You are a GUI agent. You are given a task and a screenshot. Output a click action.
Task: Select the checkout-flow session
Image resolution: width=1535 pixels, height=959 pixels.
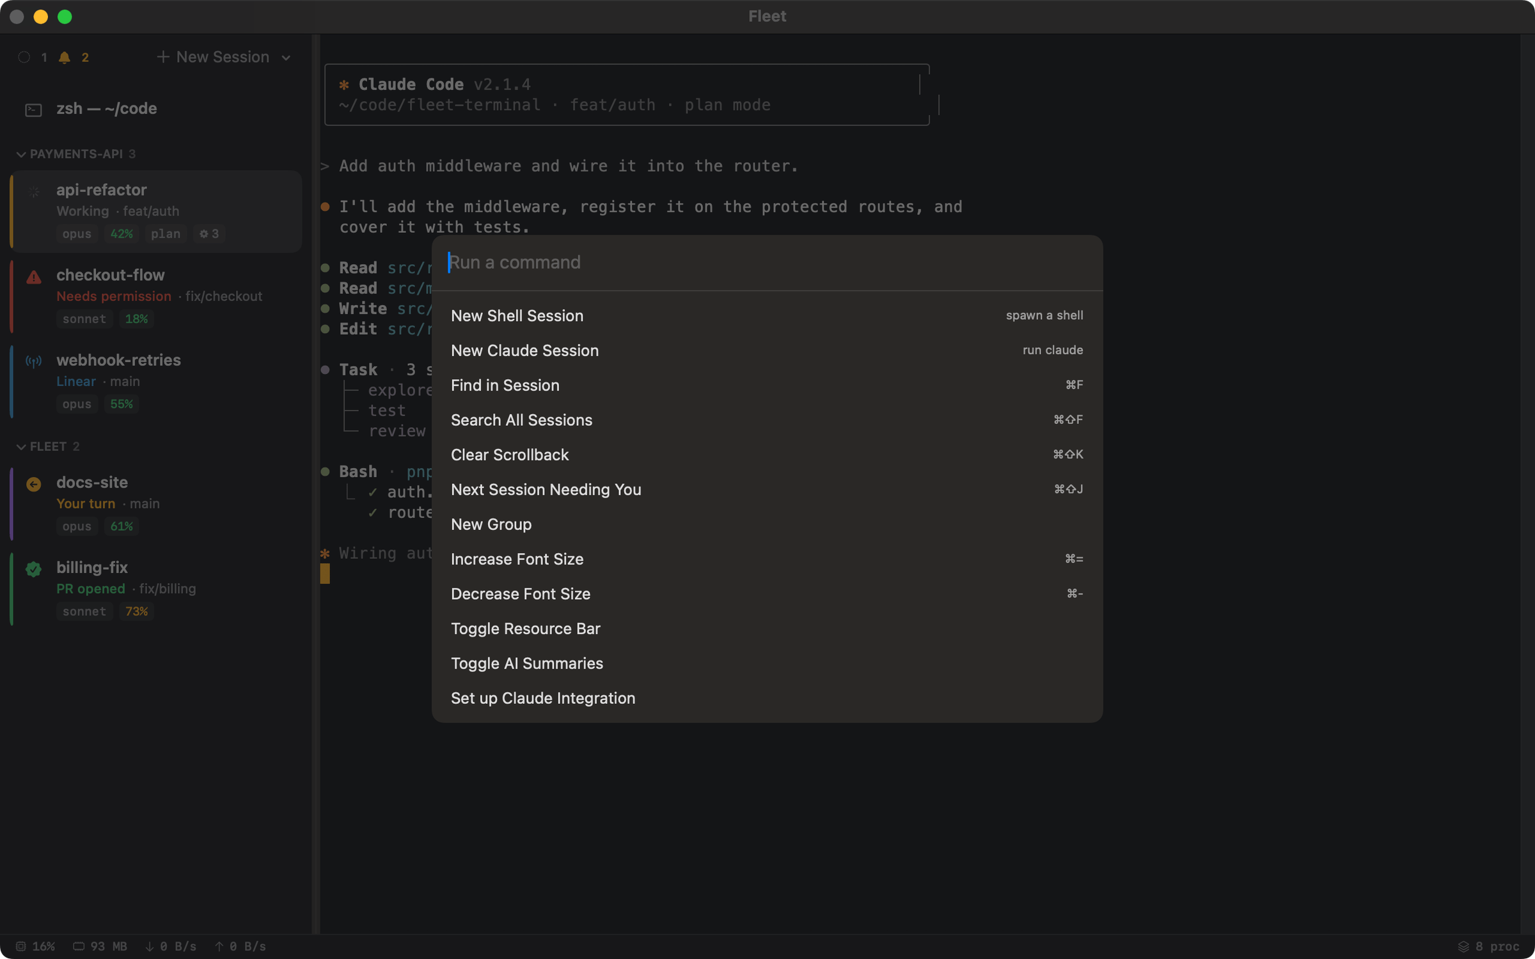pos(156,297)
